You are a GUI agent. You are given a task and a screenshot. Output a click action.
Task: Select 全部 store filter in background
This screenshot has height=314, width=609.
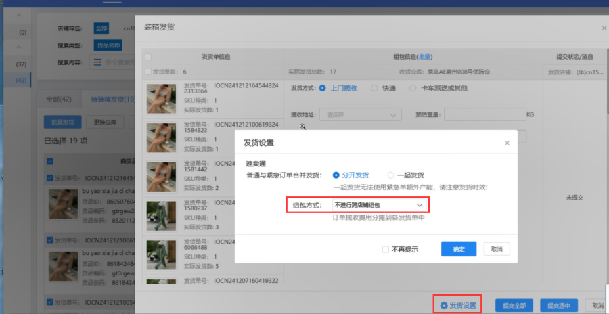pos(101,28)
